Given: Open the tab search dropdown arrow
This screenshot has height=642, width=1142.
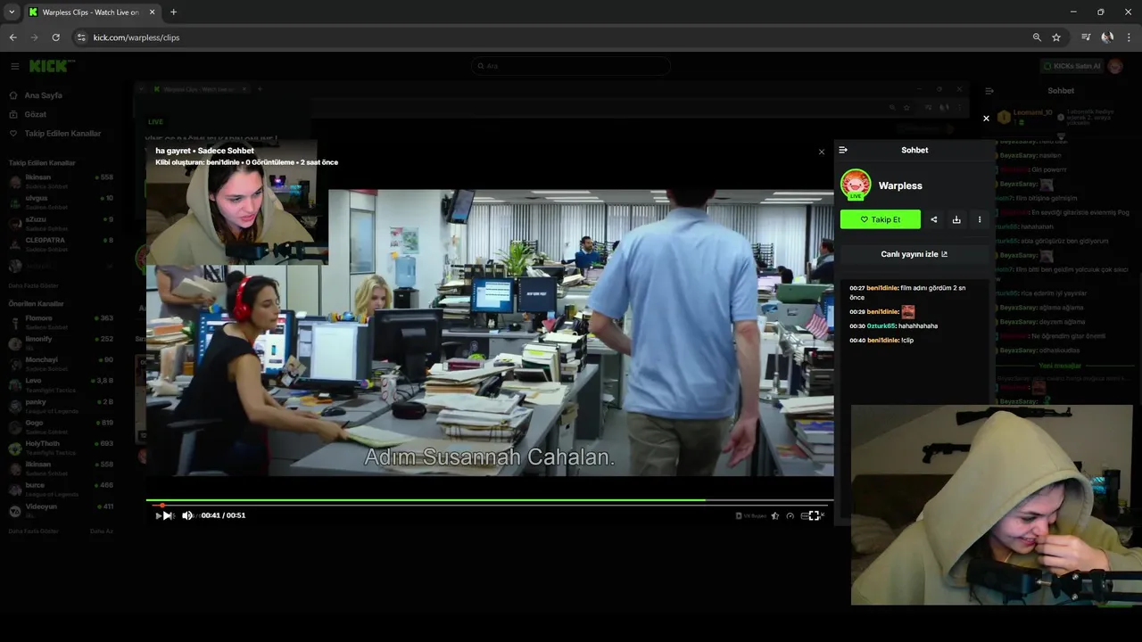Looking at the screenshot, I should 12,12.
